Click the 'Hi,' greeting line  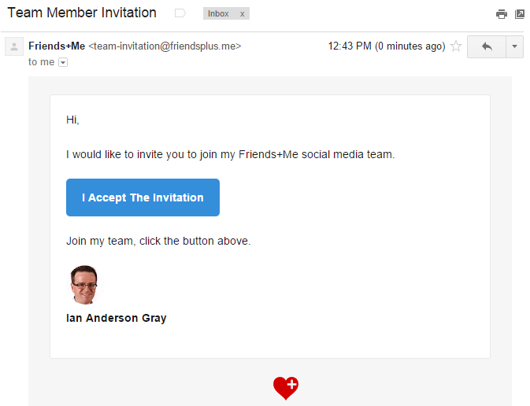[72, 120]
